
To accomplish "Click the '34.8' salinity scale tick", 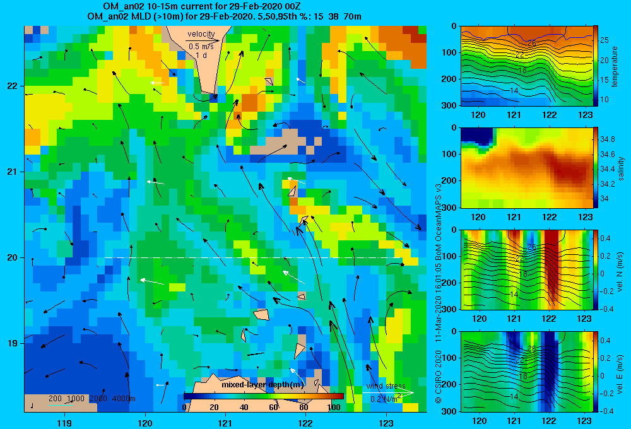I will click(x=607, y=139).
